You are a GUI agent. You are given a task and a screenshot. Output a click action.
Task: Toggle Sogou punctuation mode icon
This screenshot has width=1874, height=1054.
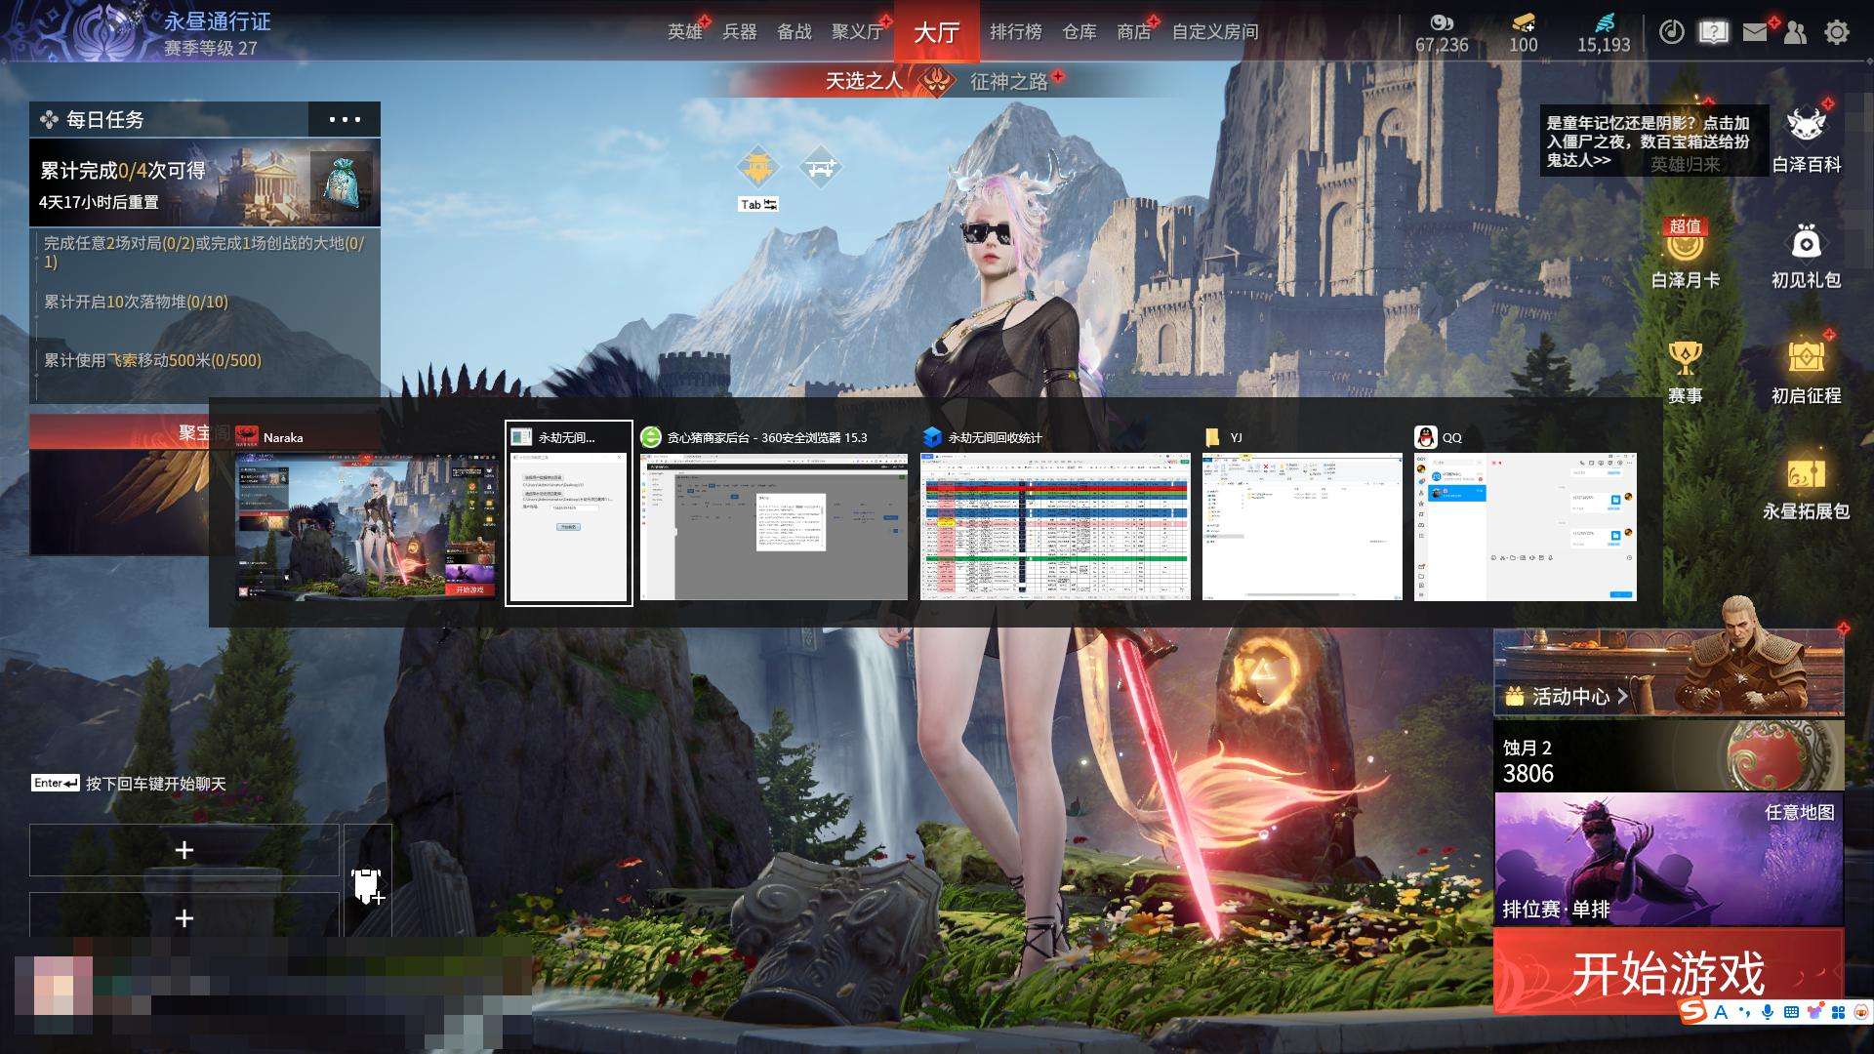[x=1744, y=1012]
